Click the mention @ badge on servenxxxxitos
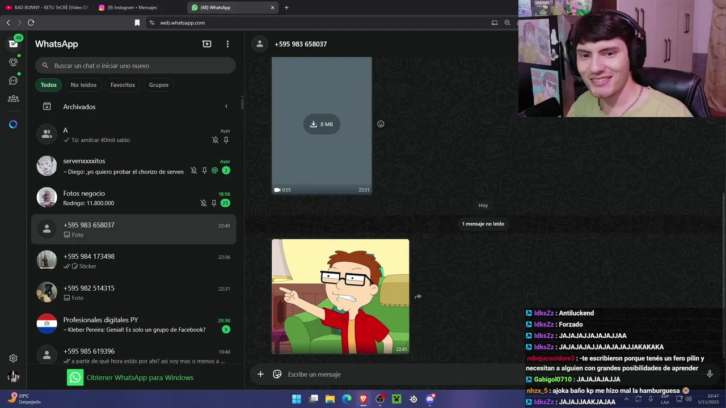The height and width of the screenshot is (408, 726). [215, 171]
